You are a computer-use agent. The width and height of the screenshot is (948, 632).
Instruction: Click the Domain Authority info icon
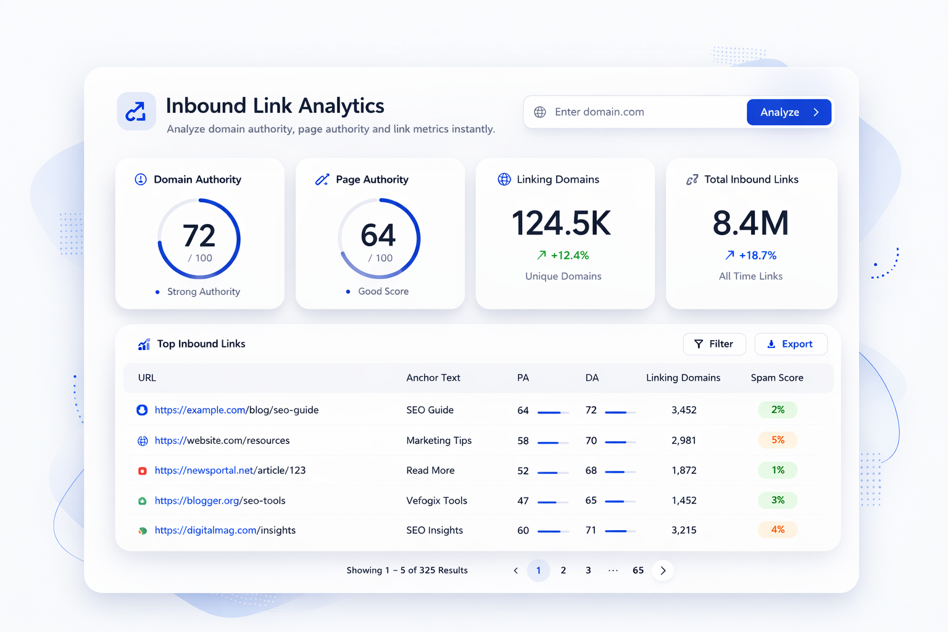point(139,179)
